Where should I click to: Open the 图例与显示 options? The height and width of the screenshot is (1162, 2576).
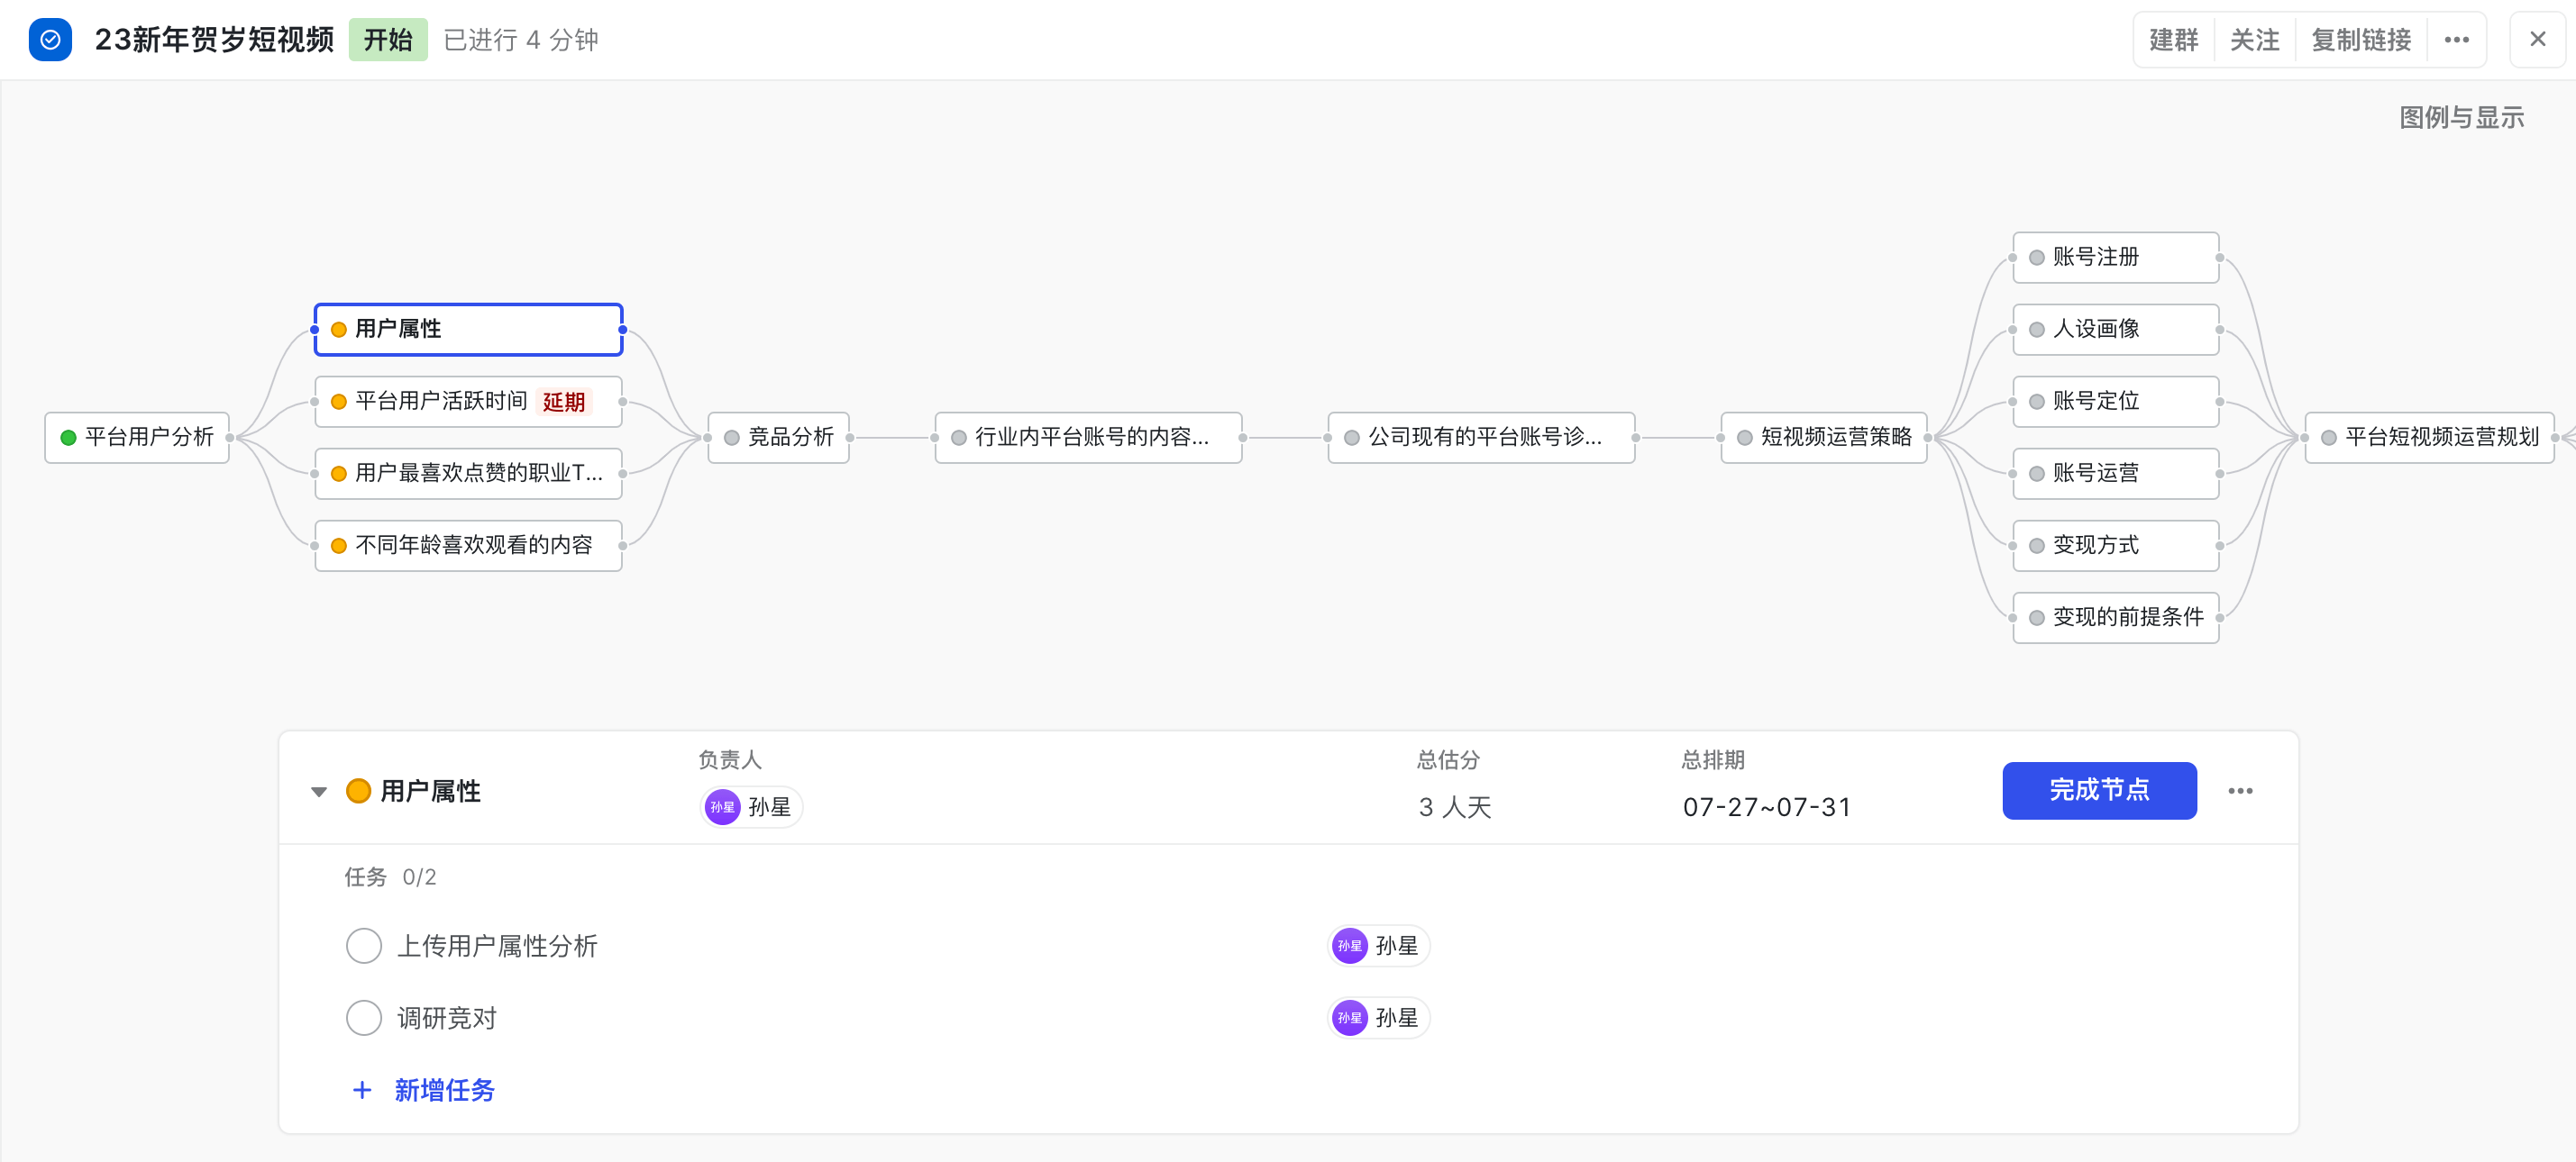(2461, 118)
